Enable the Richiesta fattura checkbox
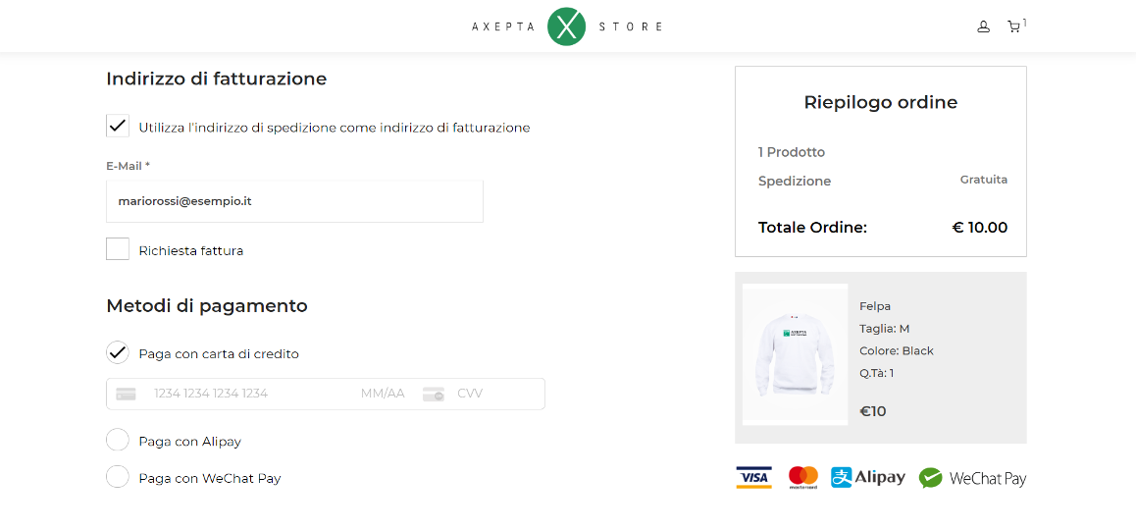The width and height of the screenshot is (1136, 529). 118,249
